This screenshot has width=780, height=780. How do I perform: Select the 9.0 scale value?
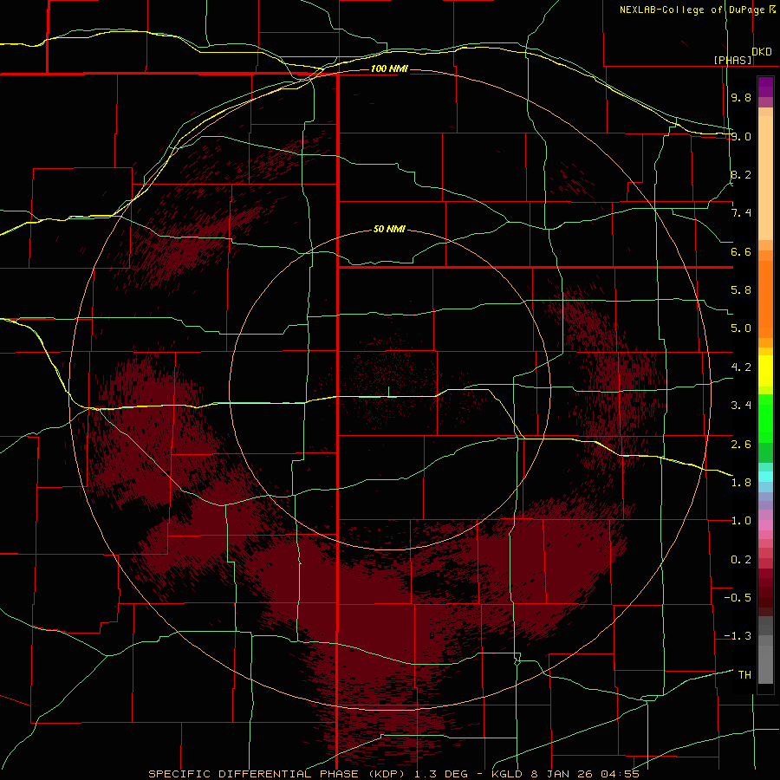(741, 136)
